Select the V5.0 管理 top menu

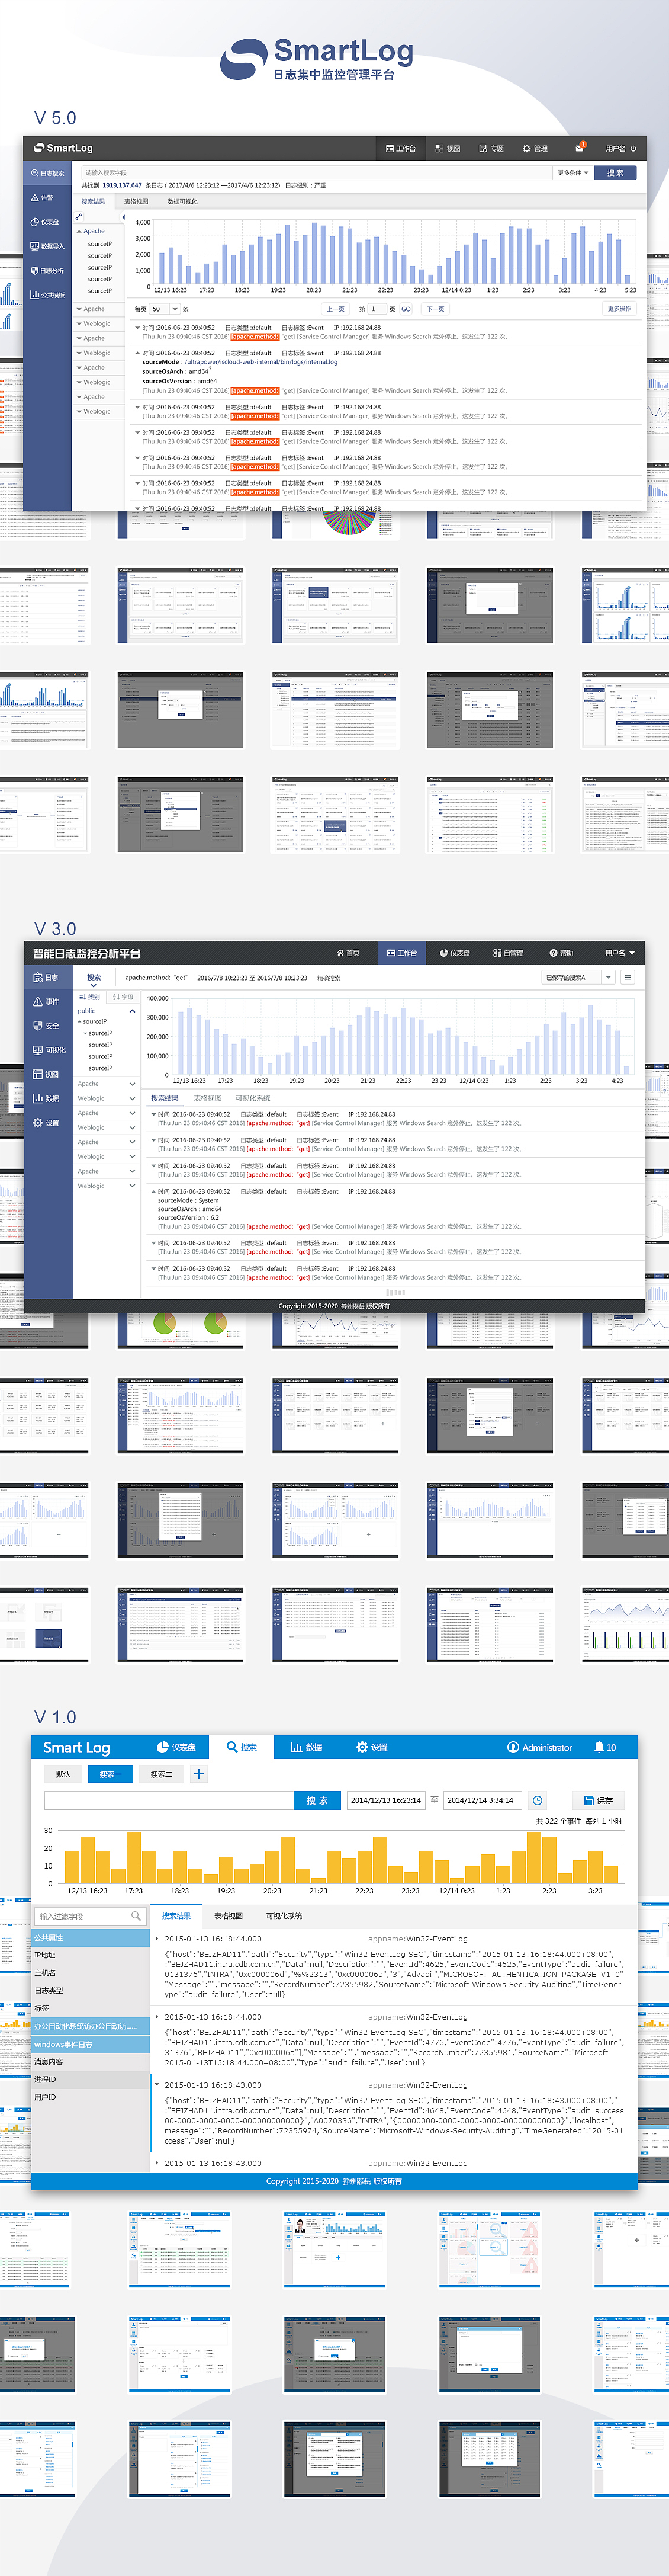[x=535, y=148]
